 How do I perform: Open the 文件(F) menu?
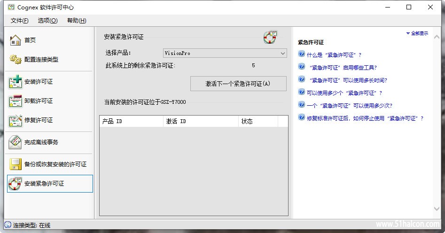tap(20, 20)
